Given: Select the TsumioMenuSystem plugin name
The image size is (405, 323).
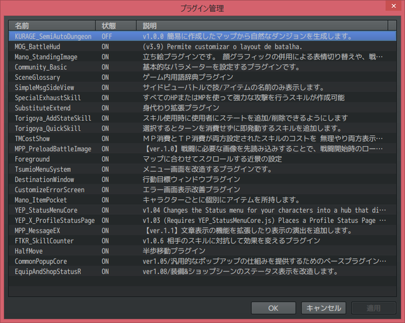Looking at the screenshot, I should (x=42, y=169).
